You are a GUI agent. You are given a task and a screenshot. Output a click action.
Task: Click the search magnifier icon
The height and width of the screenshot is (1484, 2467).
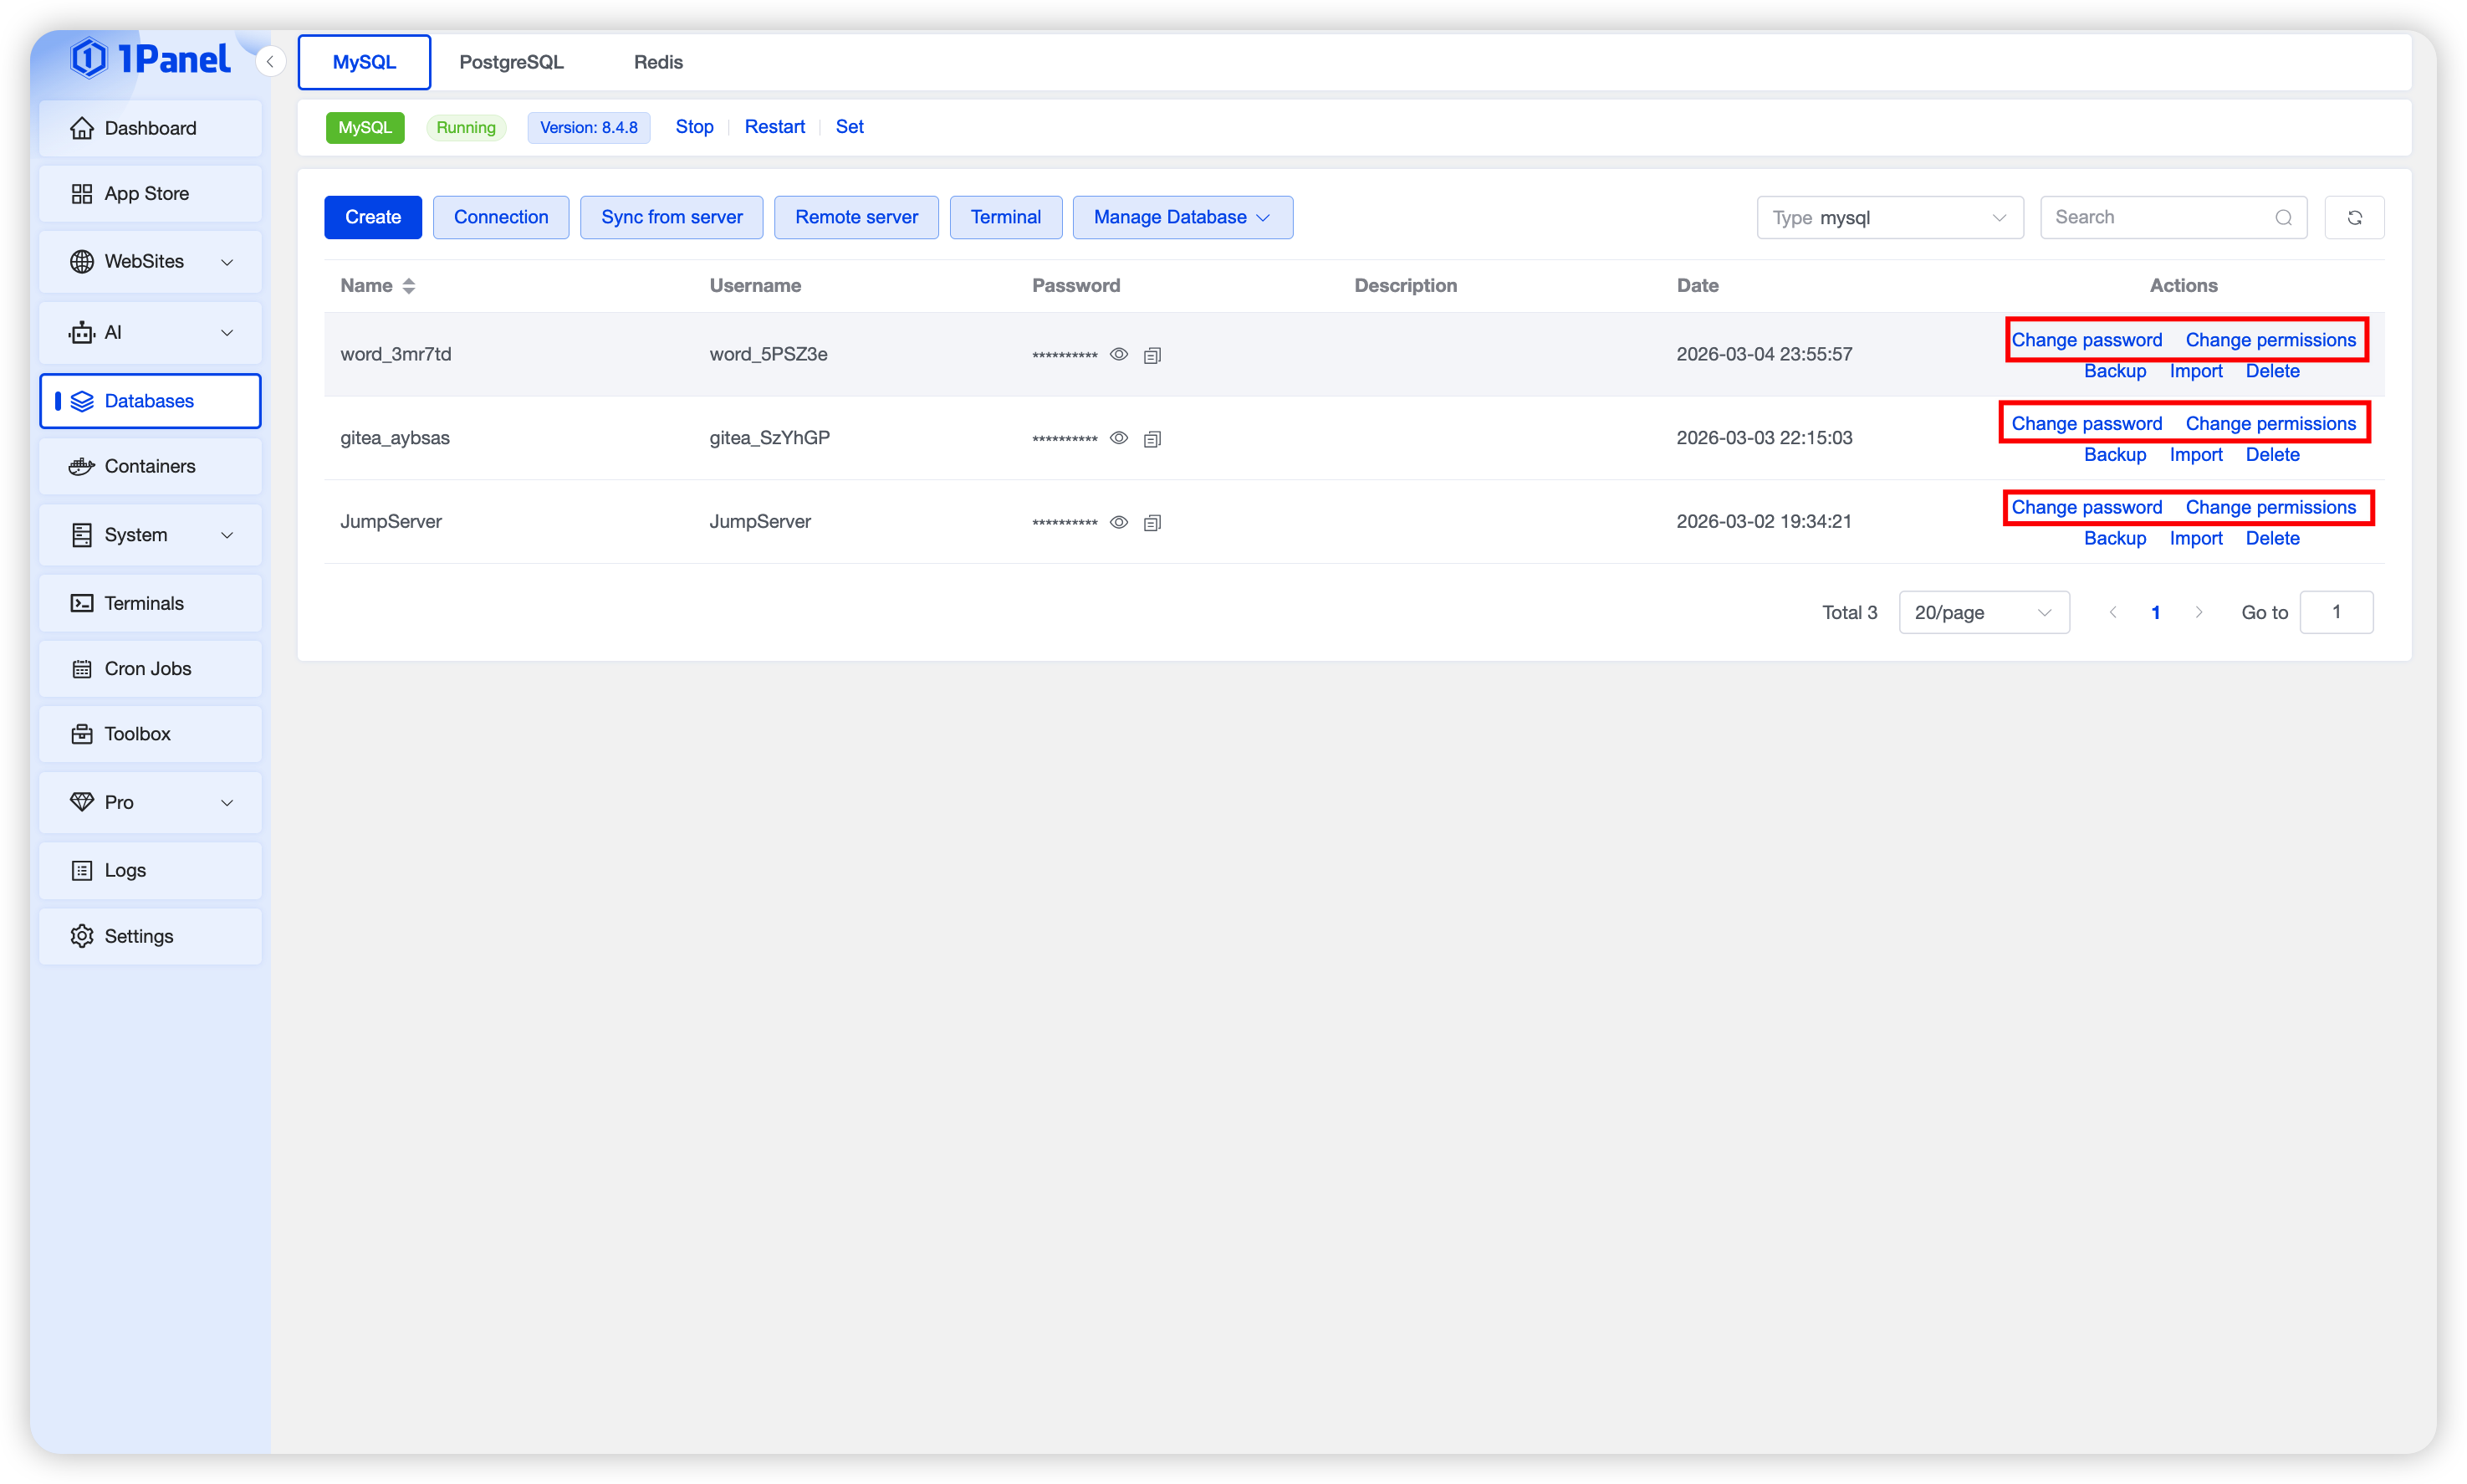(2283, 217)
